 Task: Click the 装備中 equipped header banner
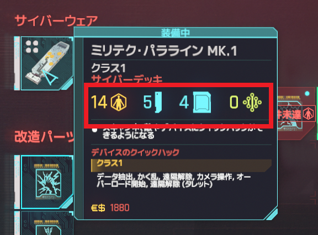coord(176,33)
